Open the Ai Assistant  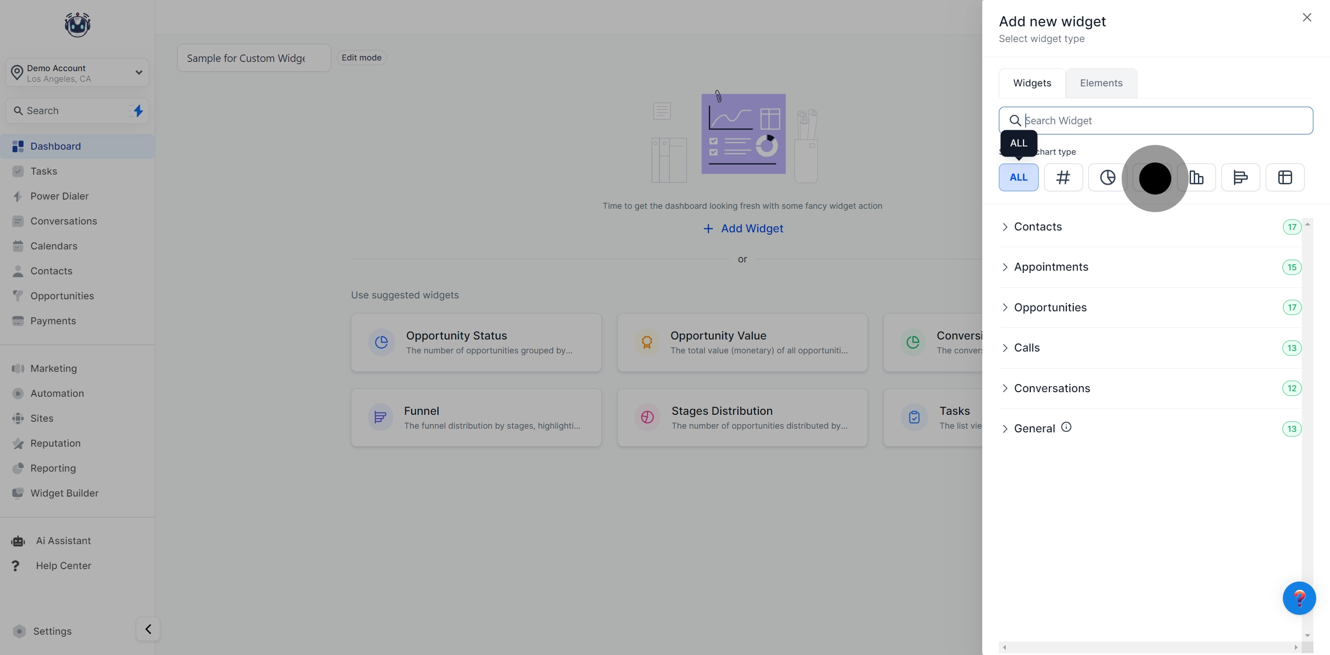(x=78, y=541)
